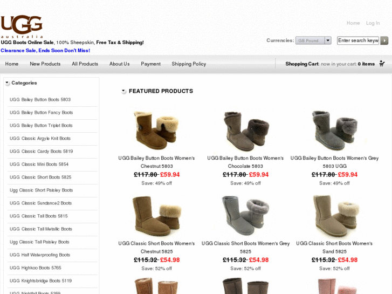Select UGG Bailey Button Boots 5803 category

click(x=40, y=100)
